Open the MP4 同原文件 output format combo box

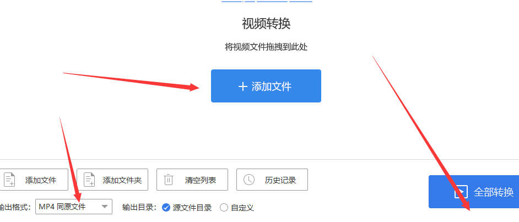pos(74,207)
